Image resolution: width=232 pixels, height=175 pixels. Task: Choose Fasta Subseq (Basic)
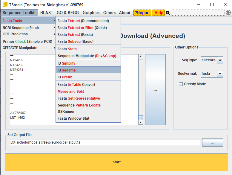click(x=88, y=42)
